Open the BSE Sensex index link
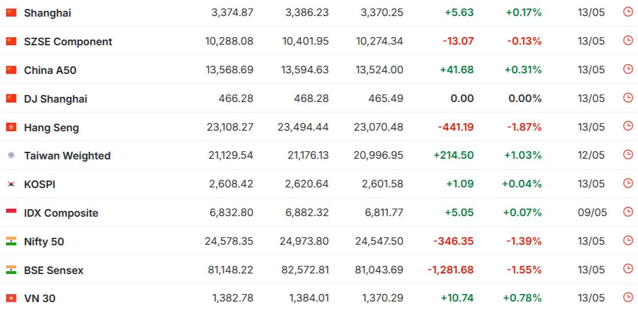Viewport: 638px width, 309px height. click(54, 271)
